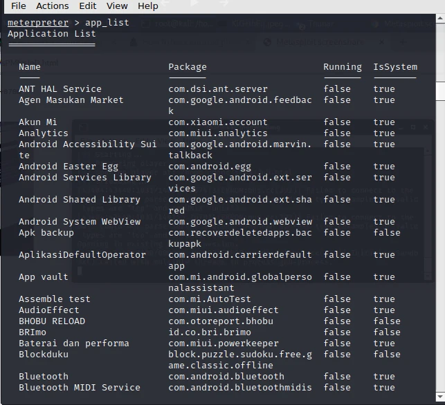This screenshot has height=405, width=445.
Task: Select Apk backup app name
Action: [46, 233]
